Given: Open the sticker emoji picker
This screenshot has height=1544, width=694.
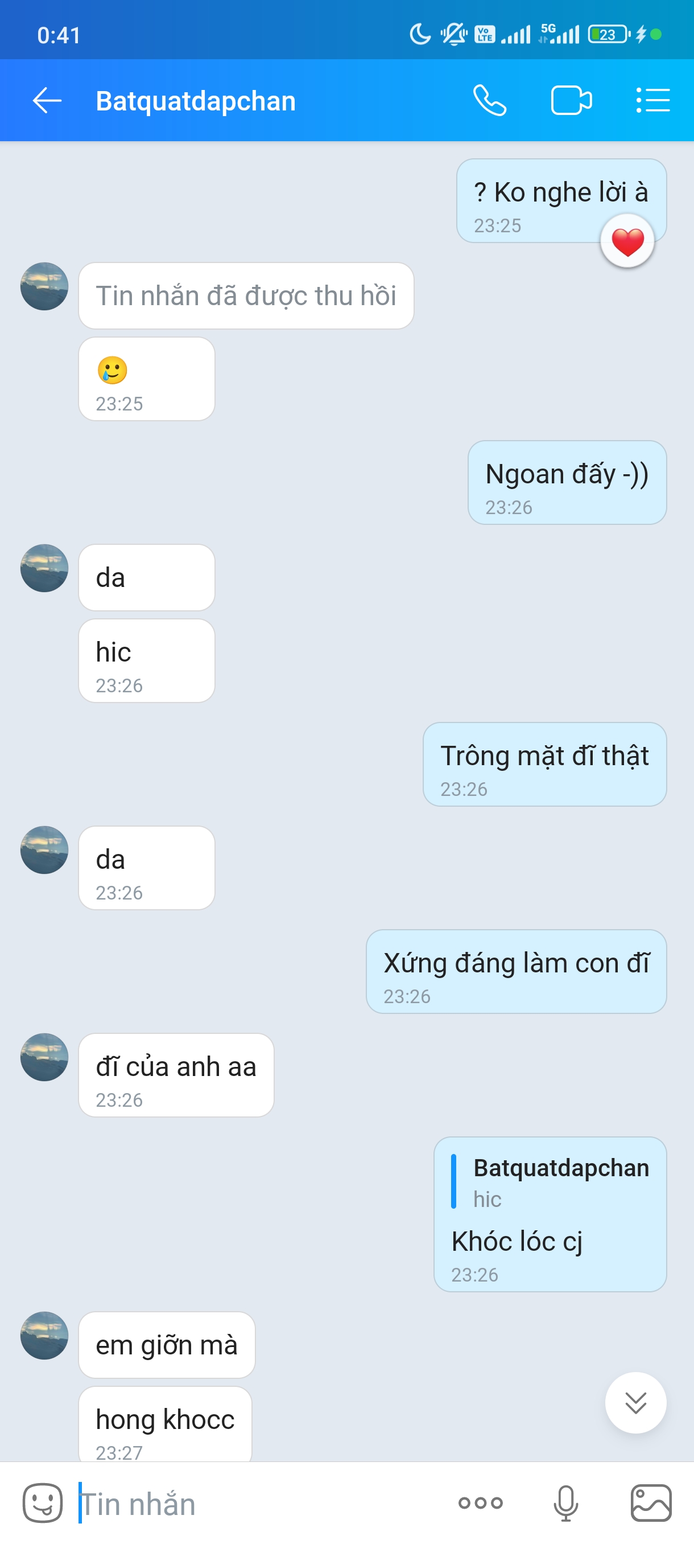Looking at the screenshot, I should click(x=43, y=1502).
